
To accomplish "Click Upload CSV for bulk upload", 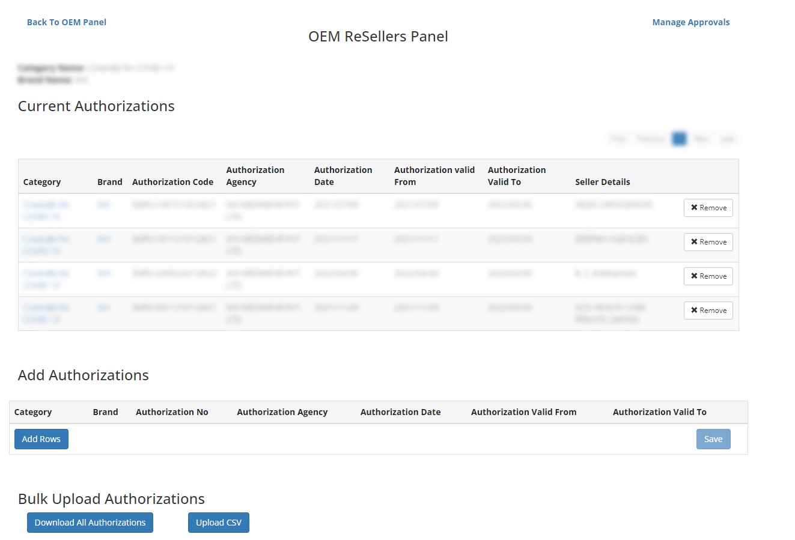I will tap(218, 522).
